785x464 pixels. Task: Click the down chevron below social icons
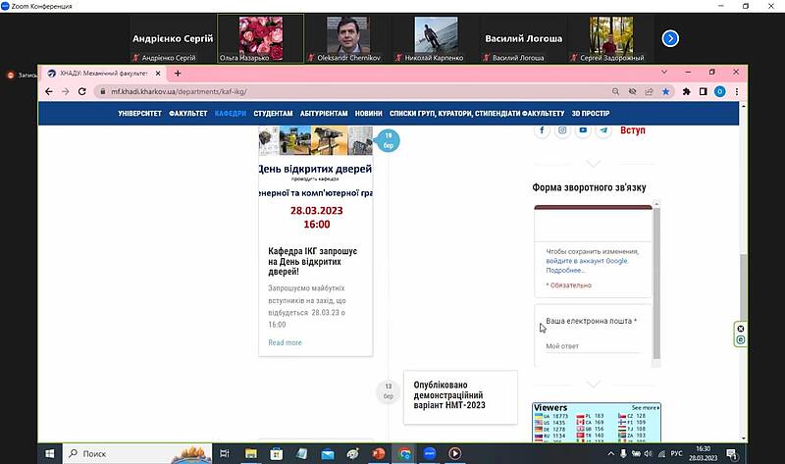coord(592,163)
